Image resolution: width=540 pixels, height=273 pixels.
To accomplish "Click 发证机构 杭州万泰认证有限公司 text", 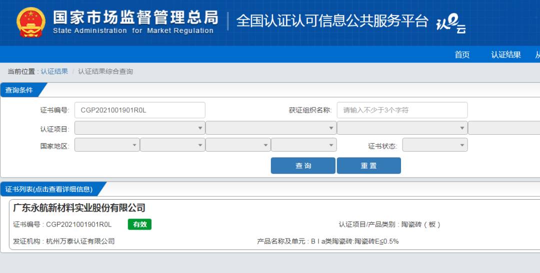I will click(63, 242).
